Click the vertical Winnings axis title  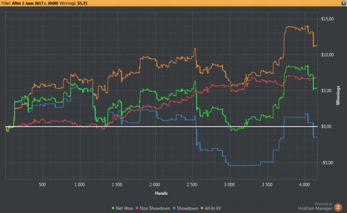[x=338, y=95]
